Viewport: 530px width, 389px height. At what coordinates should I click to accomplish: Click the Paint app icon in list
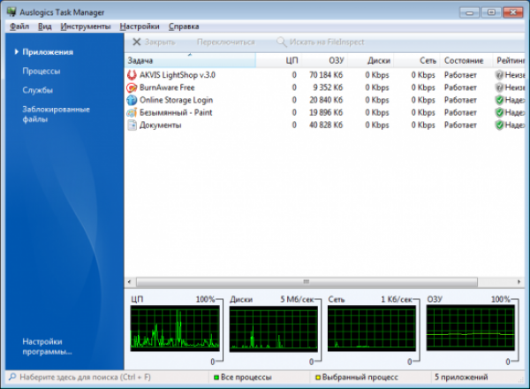pos(132,112)
